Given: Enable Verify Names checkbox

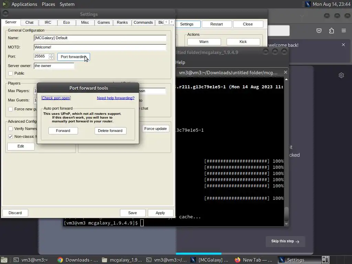Looking at the screenshot, I should tap(11, 129).
